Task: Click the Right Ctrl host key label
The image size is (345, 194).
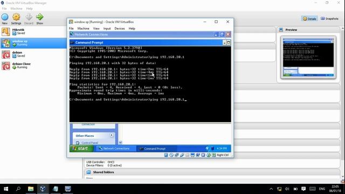Action: coord(223,155)
